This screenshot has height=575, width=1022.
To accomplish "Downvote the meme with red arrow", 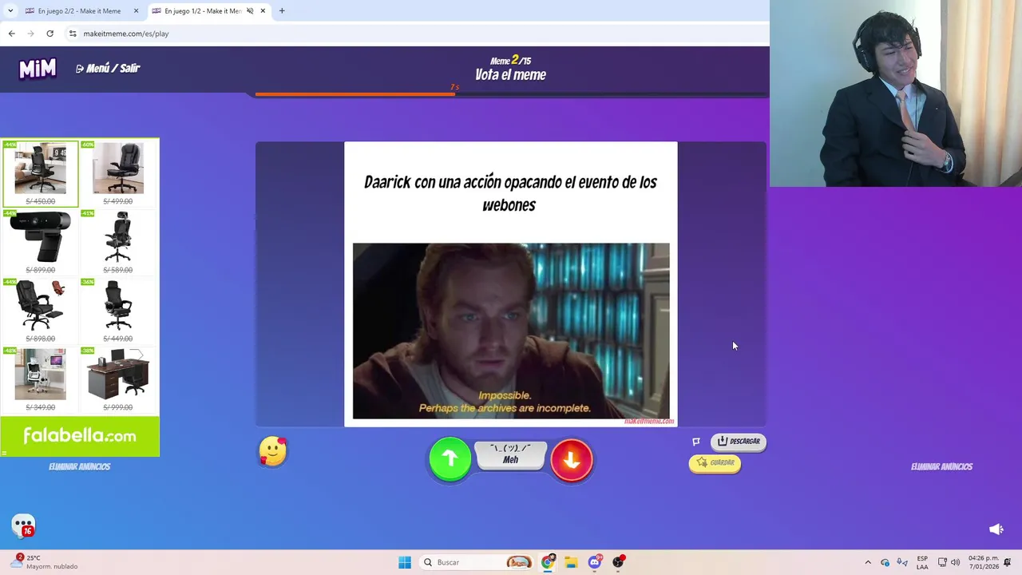I will click(572, 459).
